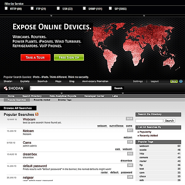Click the password tag link

(x=126, y=172)
